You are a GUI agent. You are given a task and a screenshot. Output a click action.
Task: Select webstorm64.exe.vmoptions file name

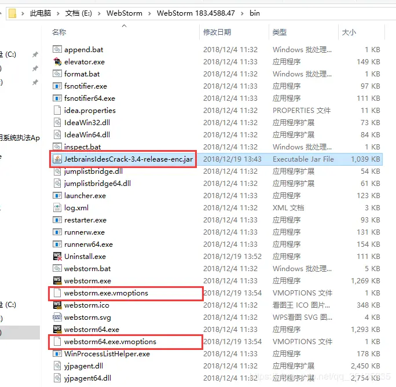[x=110, y=341]
